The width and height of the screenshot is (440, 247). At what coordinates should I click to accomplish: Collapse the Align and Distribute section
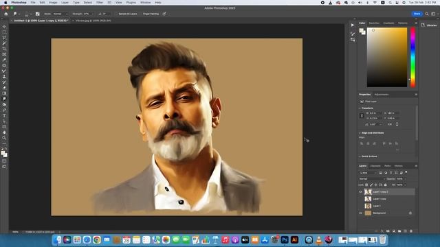(x=360, y=132)
